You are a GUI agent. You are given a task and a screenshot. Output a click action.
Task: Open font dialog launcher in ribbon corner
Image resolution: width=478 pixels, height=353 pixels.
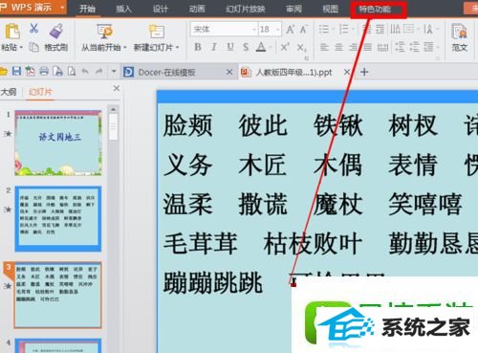[307, 58]
